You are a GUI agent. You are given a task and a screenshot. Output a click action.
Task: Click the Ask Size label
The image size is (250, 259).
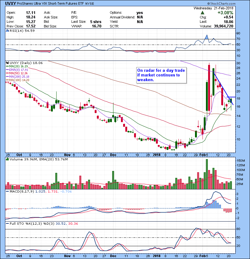click(51, 17)
